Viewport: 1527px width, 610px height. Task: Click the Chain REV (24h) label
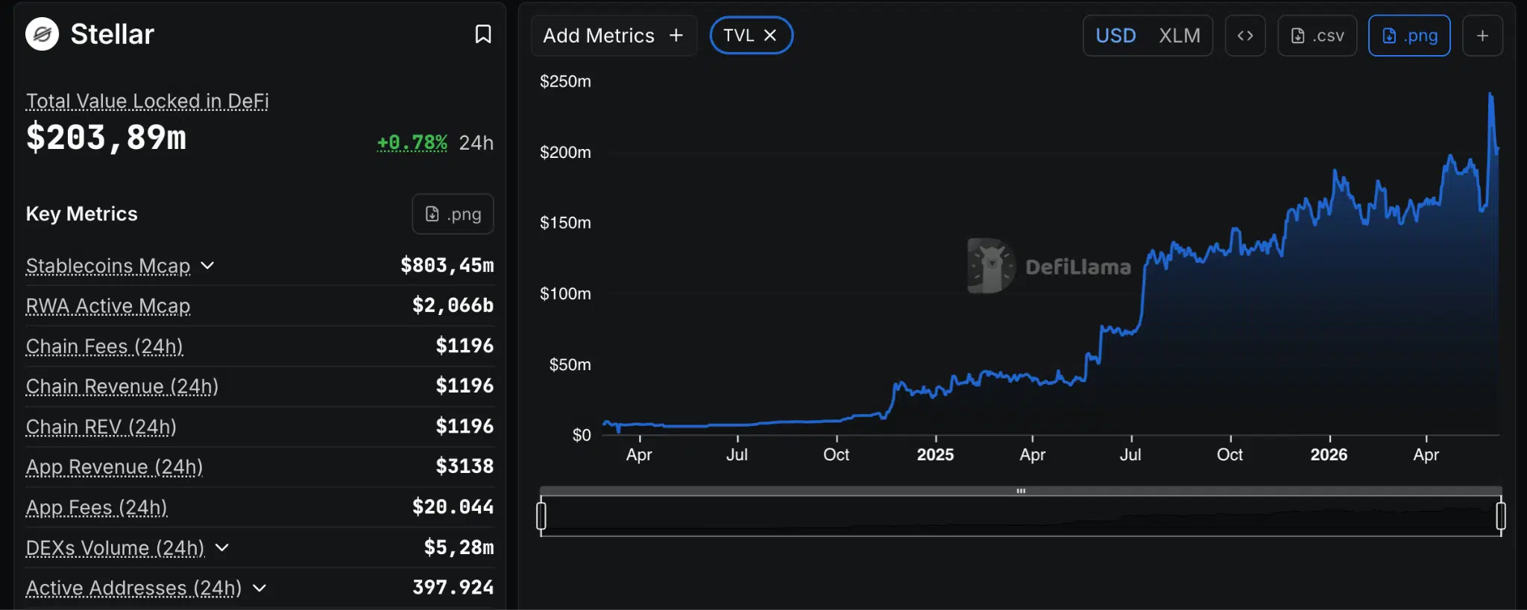[x=101, y=427]
